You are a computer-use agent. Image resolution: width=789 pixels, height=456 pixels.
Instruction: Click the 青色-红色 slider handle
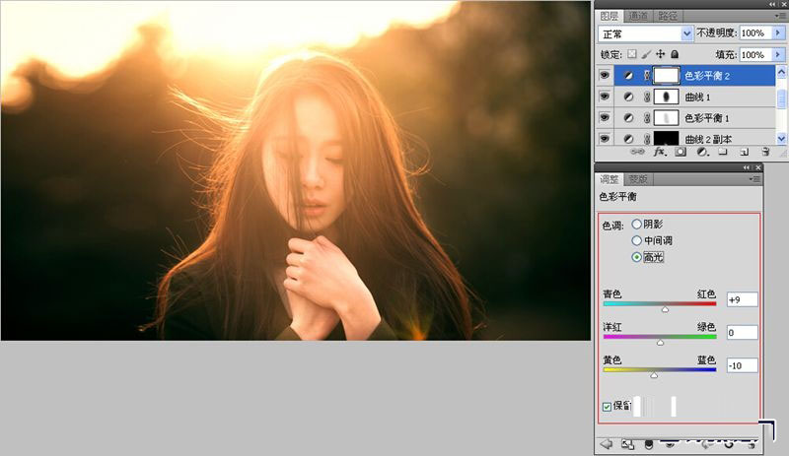click(665, 309)
